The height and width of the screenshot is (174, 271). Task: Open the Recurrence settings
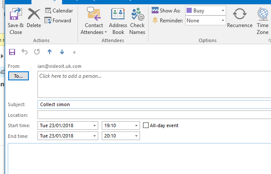click(240, 15)
